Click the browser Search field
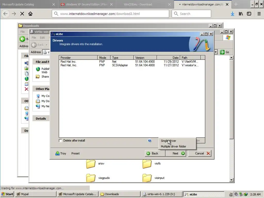Screen dimensions: 264x198 click(192, 14)
